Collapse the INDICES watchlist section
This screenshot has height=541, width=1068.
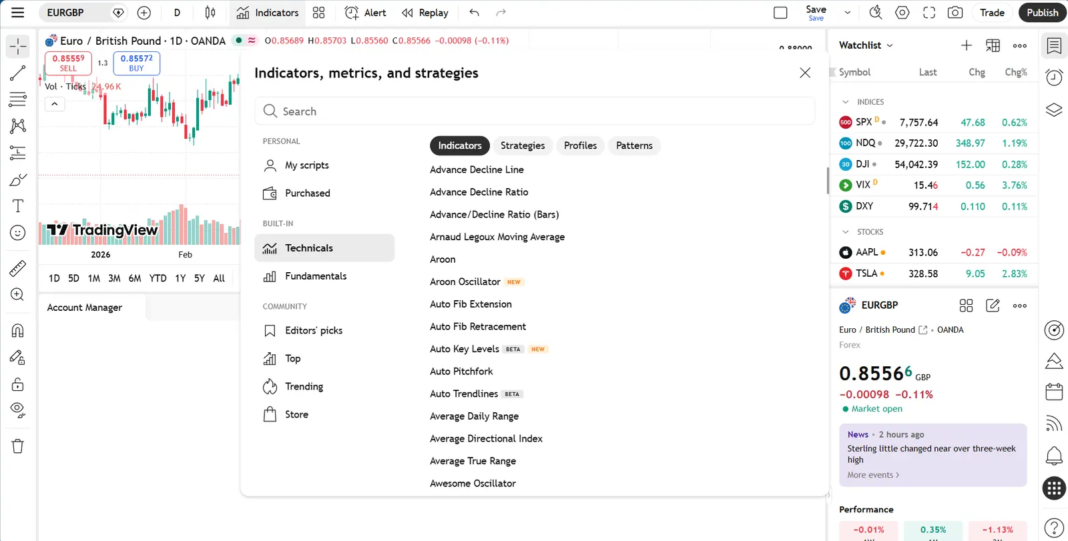pos(846,102)
